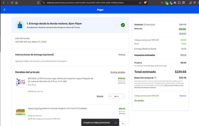Click the green delivery confirmed checkmark
Viewport: 199px width, 126px height.
[x=123, y=25]
